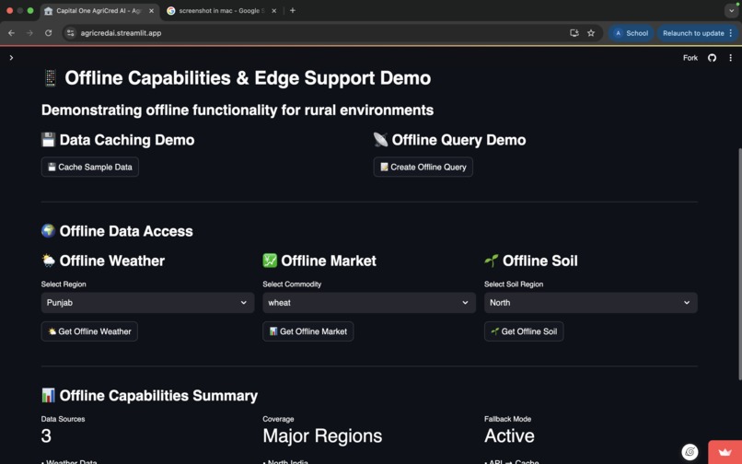This screenshot has height=464, width=742.
Task: Click the round swirl avatar icon at bottom
Action: [690, 452]
